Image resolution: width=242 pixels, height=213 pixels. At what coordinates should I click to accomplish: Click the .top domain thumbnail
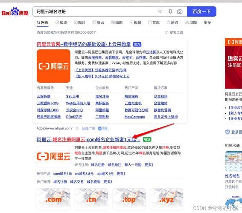(129, 199)
